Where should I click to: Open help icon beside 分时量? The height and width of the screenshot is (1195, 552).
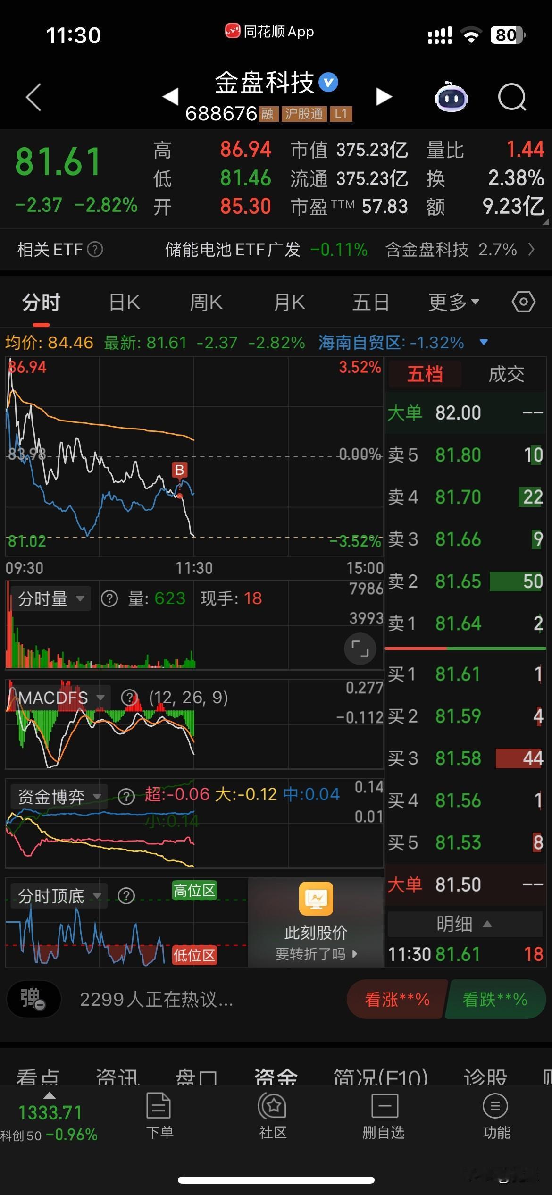[x=109, y=599]
